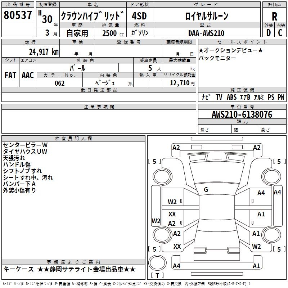Viewport: 288px width, 288px height.
Task: Select the G mark on windshield diagram
Action: pyautogui.click(x=206, y=189)
